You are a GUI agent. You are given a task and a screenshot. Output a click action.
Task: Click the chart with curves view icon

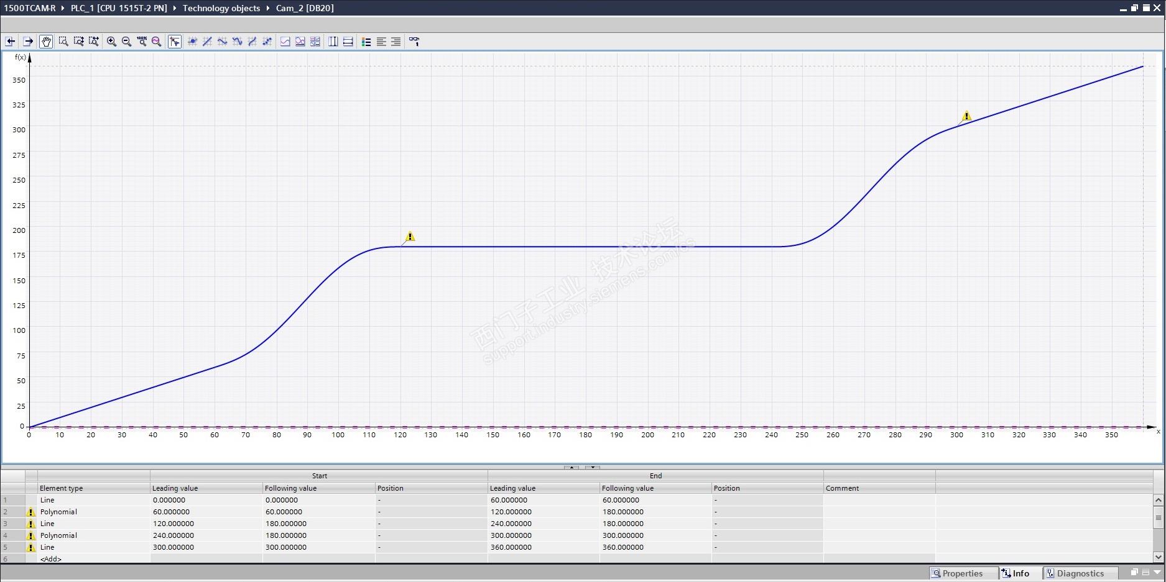300,42
